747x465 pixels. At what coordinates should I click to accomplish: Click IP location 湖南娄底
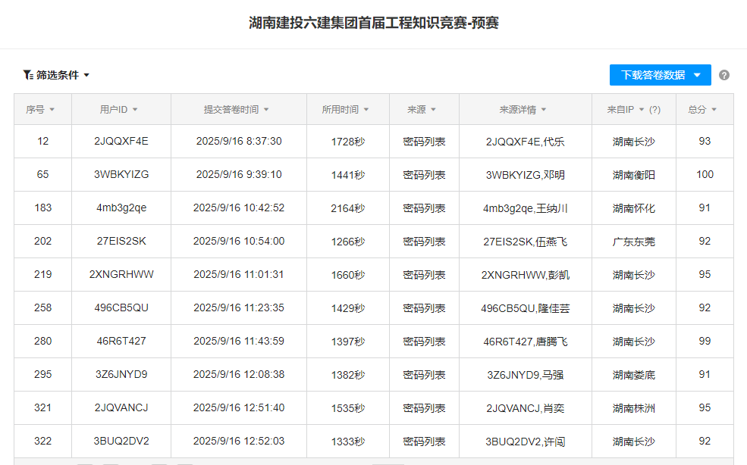[x=633, y=375]
